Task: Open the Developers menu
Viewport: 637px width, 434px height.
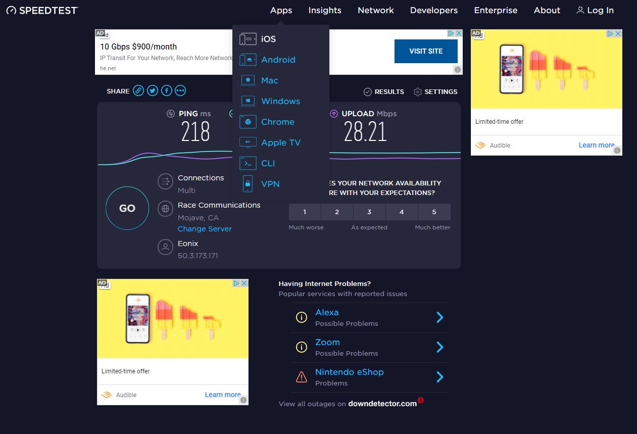Action: coord(434,10)
